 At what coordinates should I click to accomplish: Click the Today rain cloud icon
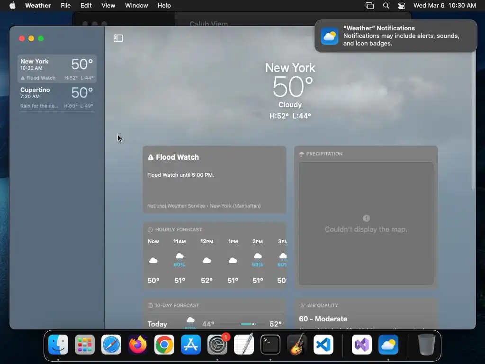(x=190, y=320)
